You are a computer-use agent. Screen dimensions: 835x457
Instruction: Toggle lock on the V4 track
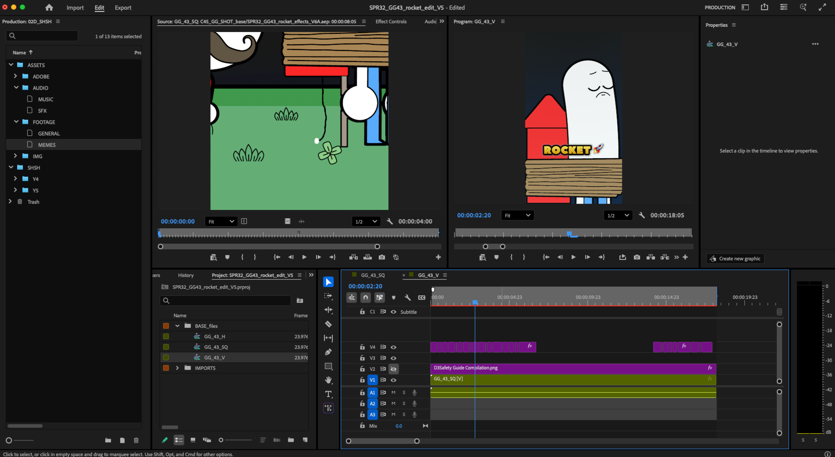pyautogui.click(x=362, y=347)
